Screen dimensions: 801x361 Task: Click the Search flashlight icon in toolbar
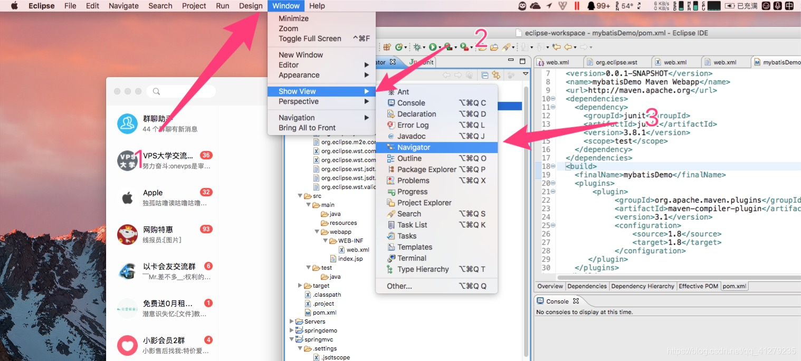[x=507, y=47]
